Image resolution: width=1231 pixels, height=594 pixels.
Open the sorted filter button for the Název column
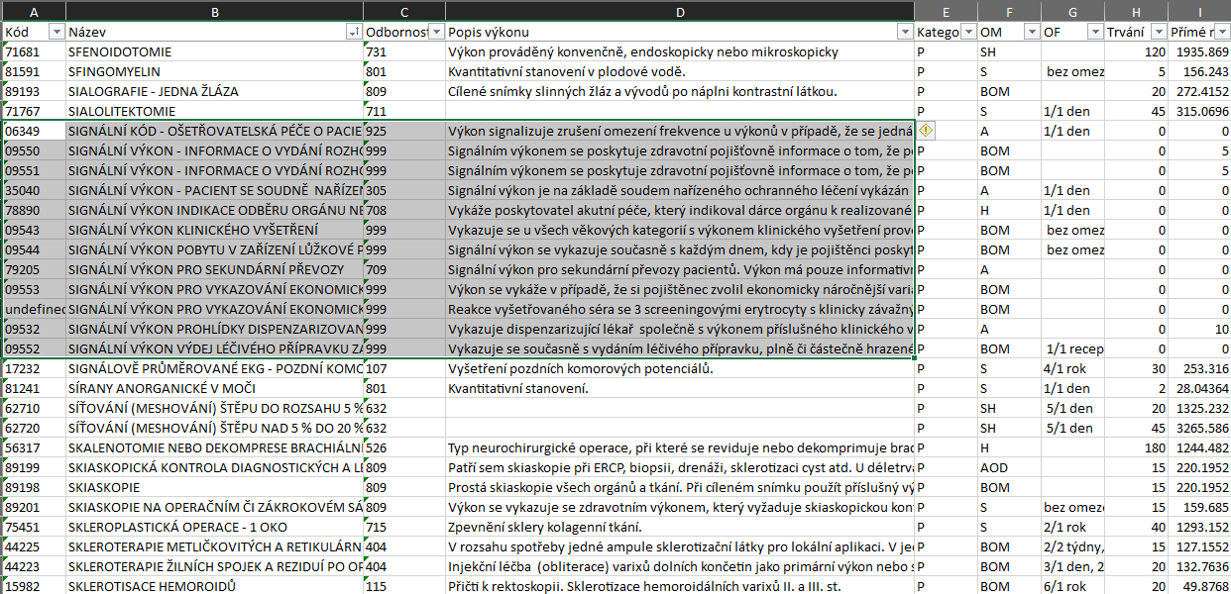tap(354, 32)
